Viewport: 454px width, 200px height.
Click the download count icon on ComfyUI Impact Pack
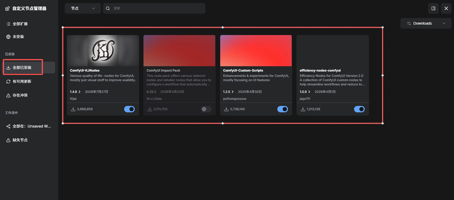pos(150,109)
